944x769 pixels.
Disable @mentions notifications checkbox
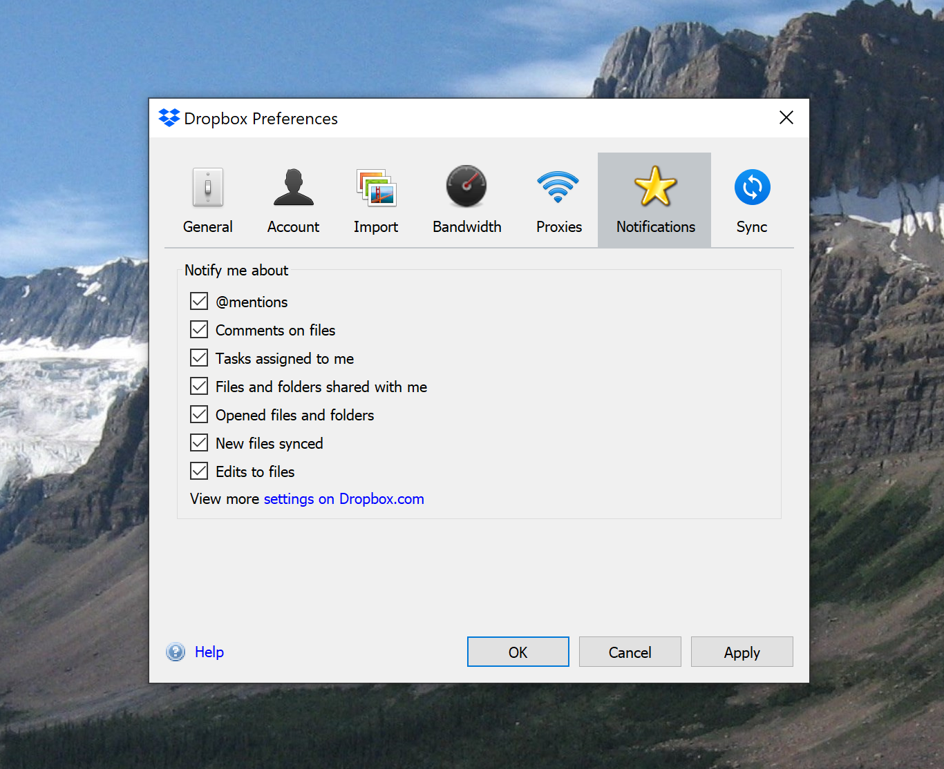[x=199, y=302]
